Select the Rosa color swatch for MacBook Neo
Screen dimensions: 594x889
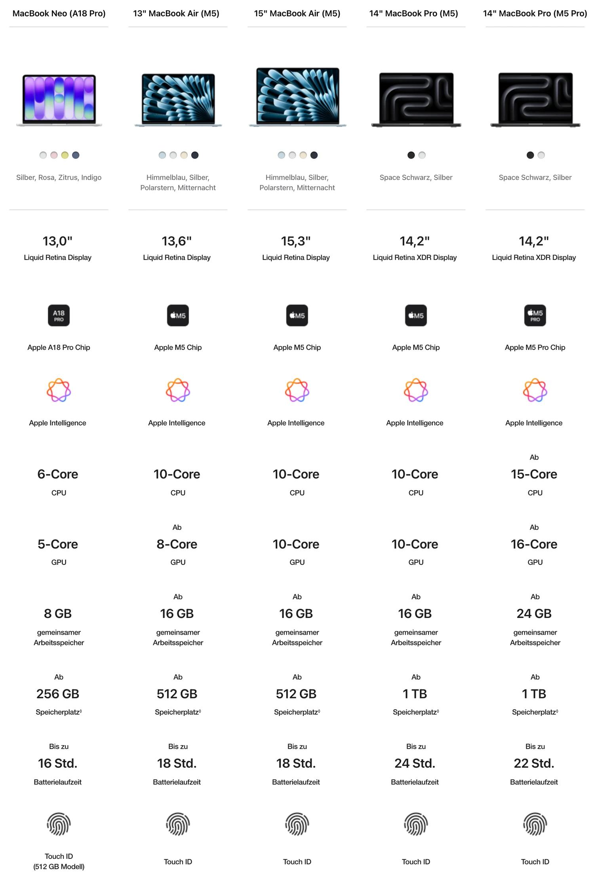click(x=54, y=155)
